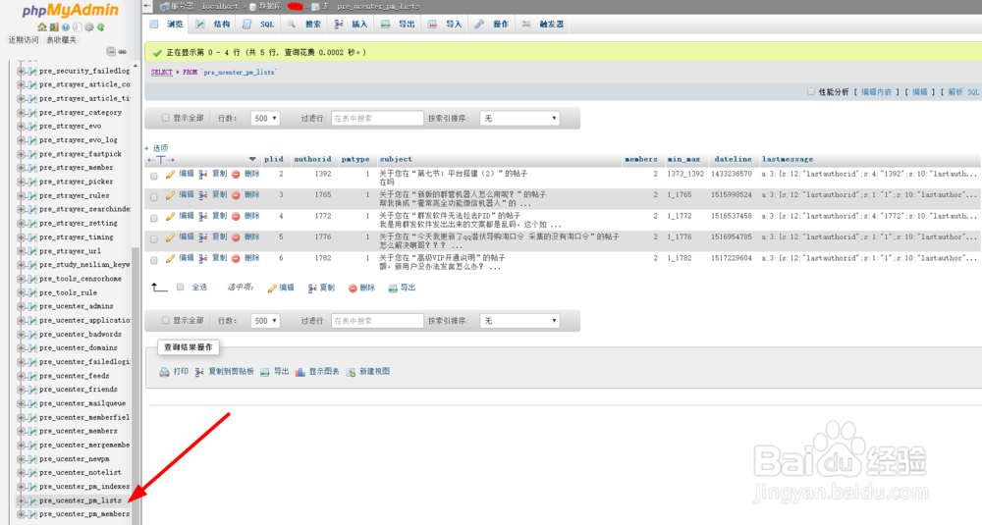
Task: Switch to the 插入 (Insert) tab
Action: point(352,25)
